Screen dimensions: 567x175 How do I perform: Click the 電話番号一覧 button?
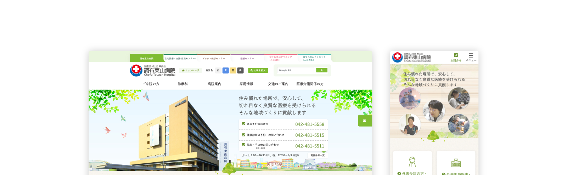click(x=318, y=155)
